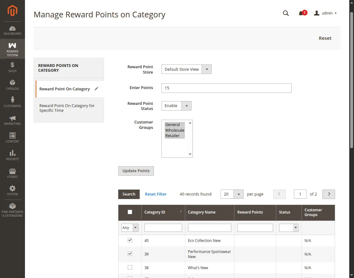Click the admin user avatar icon
Screen dimensions: 354x278
click(x=316, y=13)
